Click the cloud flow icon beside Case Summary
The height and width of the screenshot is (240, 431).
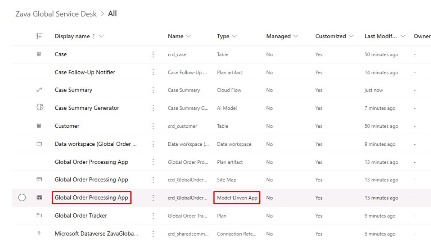[x=39, y=90]
